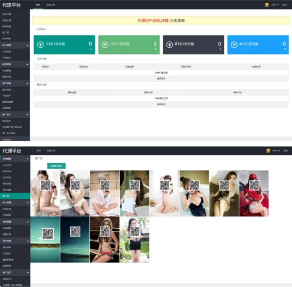This screenshot has height=287, width=292.
Task: Open 投诉列表 in the dashboard sidebar
Action: (7, 39)
